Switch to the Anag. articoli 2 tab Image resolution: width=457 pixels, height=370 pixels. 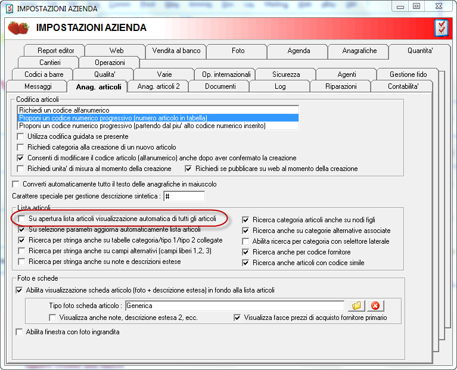pyautogui.click(x=158, y=86)
